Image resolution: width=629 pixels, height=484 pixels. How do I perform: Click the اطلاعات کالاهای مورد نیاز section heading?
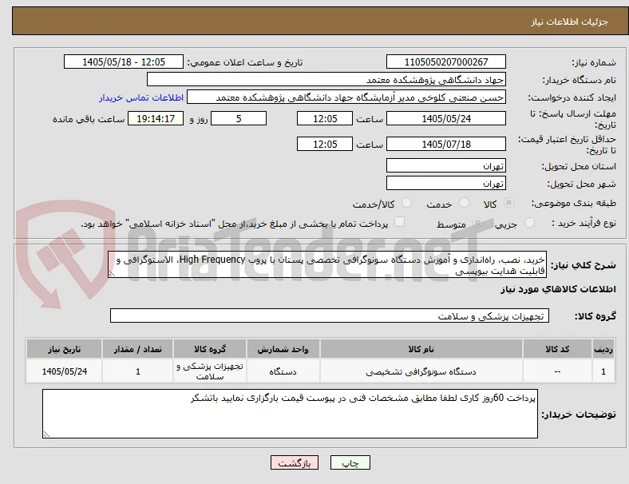(558, 289)
